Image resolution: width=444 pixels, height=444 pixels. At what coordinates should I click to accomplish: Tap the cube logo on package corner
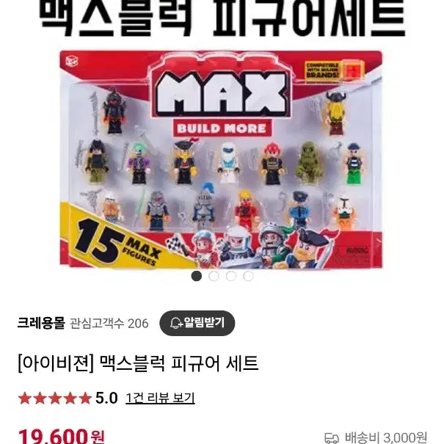(x=72, y=62)
